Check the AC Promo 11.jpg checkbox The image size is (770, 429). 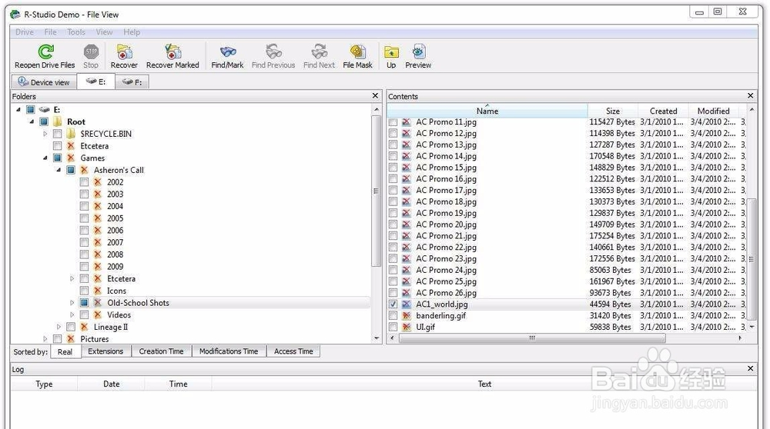(x=393, y=121)
